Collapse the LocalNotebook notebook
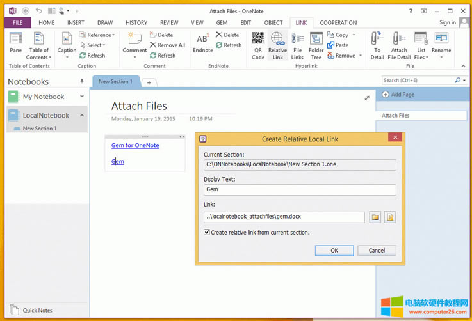472x321 pixels. (x=82, y=116)
